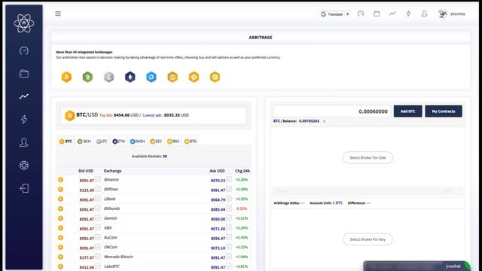Image resolution: width=482 pixels, height=271 pixels.
Task: Click the coin icon in the Binance row
Action: (60, 180)
